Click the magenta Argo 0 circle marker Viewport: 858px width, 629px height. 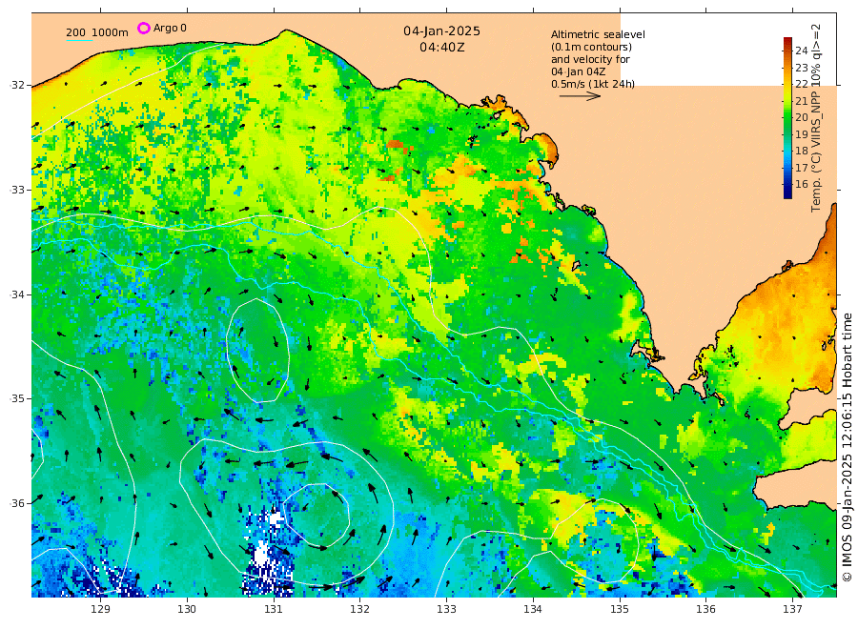coord(143,28)
